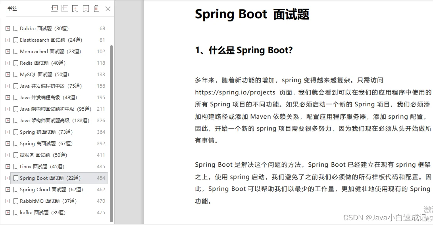Expand the Elasticsearch 面试题 bookmark

[x=8, y=40]
